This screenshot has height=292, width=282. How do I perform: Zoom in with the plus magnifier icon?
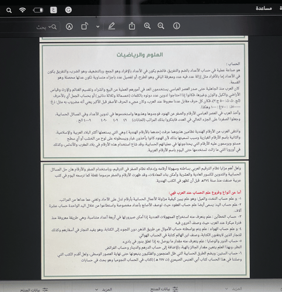pyautogui.click(x=147, y=26)
